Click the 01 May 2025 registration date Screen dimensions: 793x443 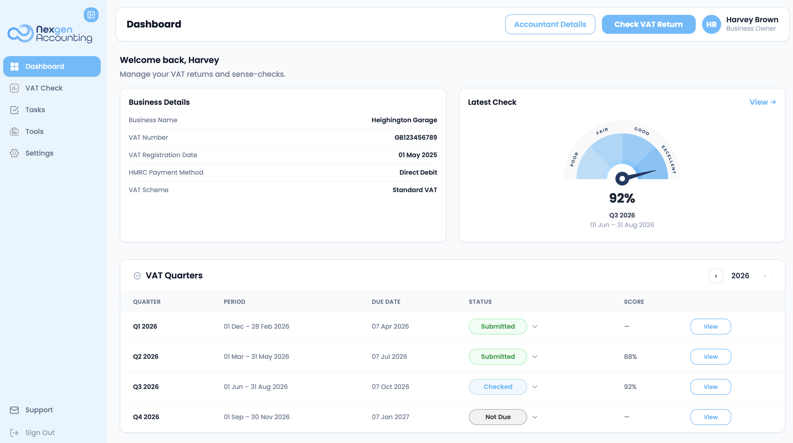point(417,155)
